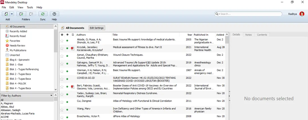Toggle read status dot for Azmat Wound Closure

click(67, 56)
